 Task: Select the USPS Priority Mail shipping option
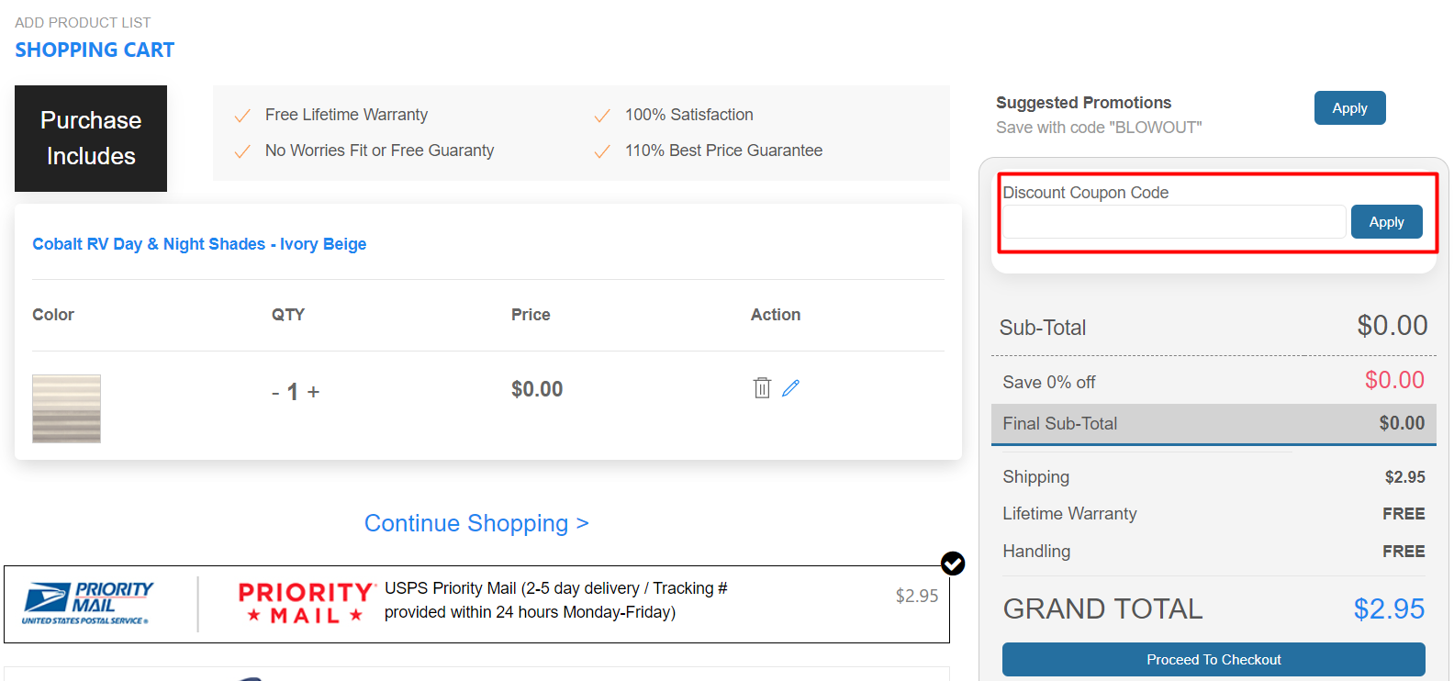tap(476, 604)
